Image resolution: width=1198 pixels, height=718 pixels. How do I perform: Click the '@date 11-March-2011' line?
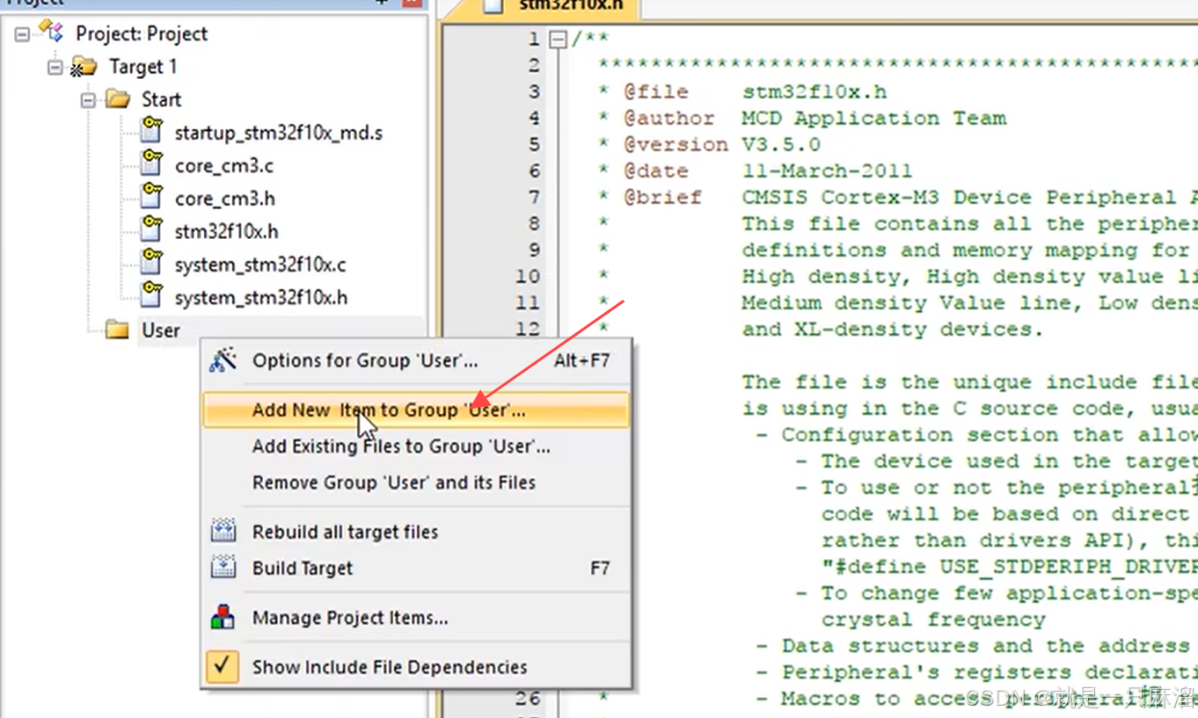pyautogui.click(x=768, y=170)
